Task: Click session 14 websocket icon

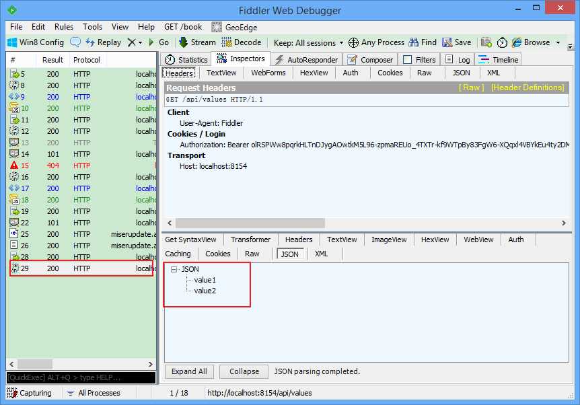Action: pos(14,154)
